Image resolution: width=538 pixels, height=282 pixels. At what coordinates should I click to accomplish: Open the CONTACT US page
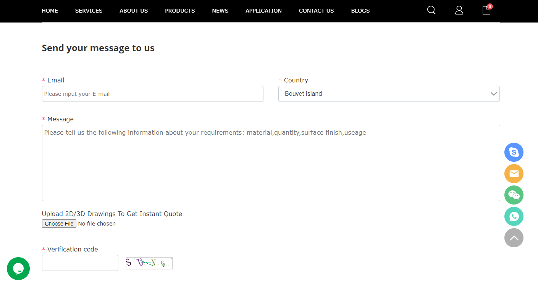(x=316, y=11)
